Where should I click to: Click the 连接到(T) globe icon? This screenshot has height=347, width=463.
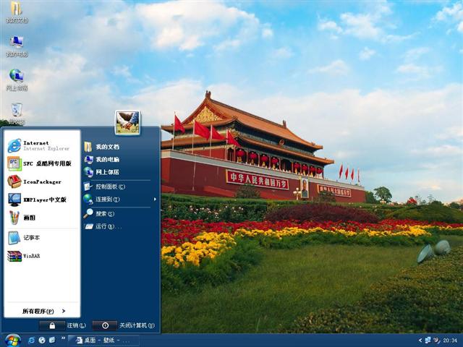coord(88,200)
